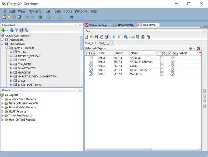Click the grey Forward navigation icon in main toolbar
The image size is (208, 157).
(49, 17)
